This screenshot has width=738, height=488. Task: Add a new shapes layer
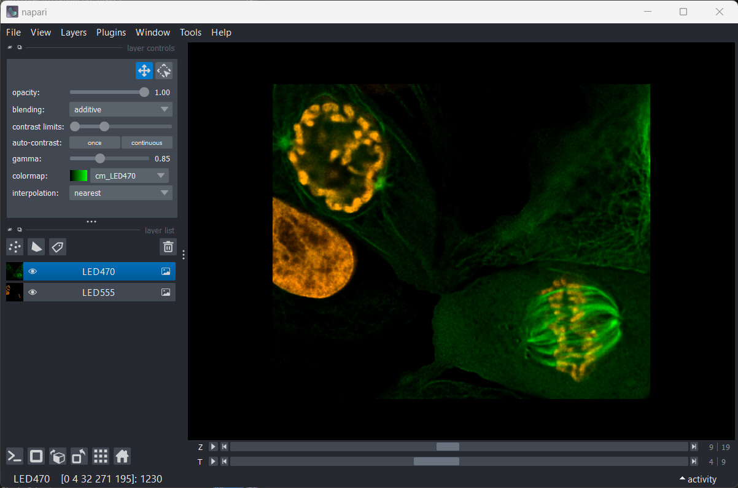[36, 247]
